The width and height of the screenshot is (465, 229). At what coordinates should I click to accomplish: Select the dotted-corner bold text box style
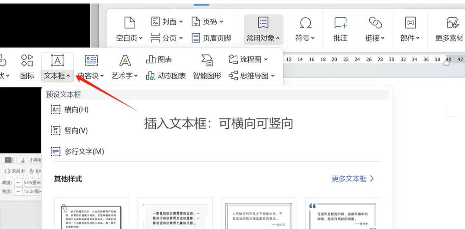(x=175, y=213)
